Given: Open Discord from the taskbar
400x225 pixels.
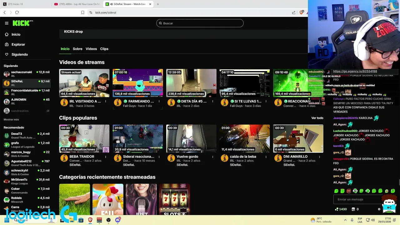Looking at the screenshot, I should (x=117, y=220).
